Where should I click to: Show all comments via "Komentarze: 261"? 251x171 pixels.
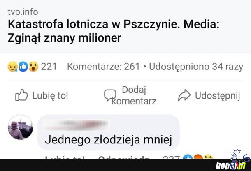click(103, 66)
